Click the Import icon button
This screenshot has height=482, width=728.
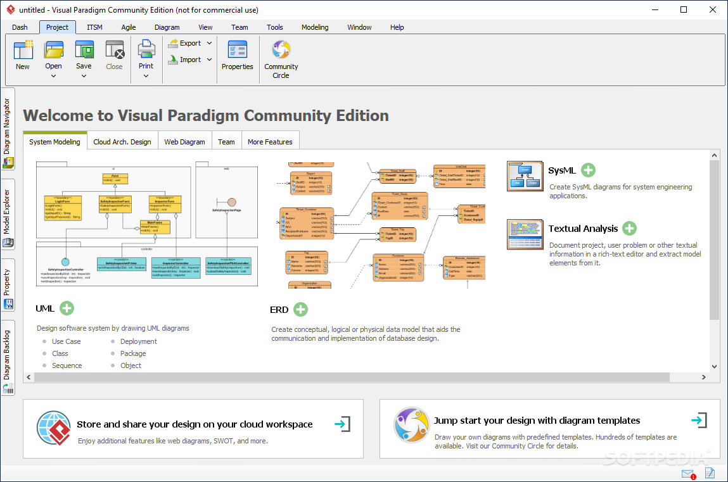click(173, 60)
